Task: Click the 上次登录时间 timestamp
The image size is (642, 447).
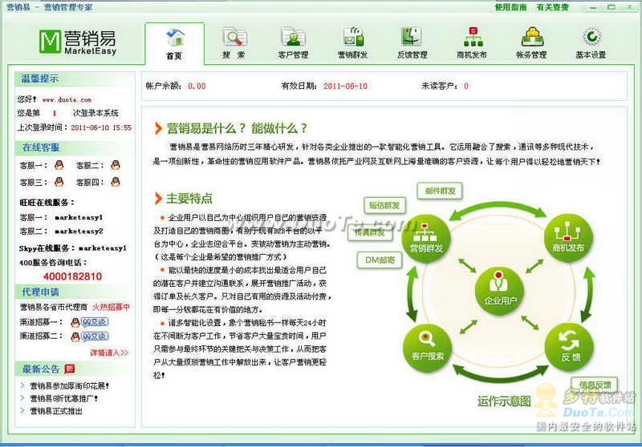Action: (x=101, y=127)
